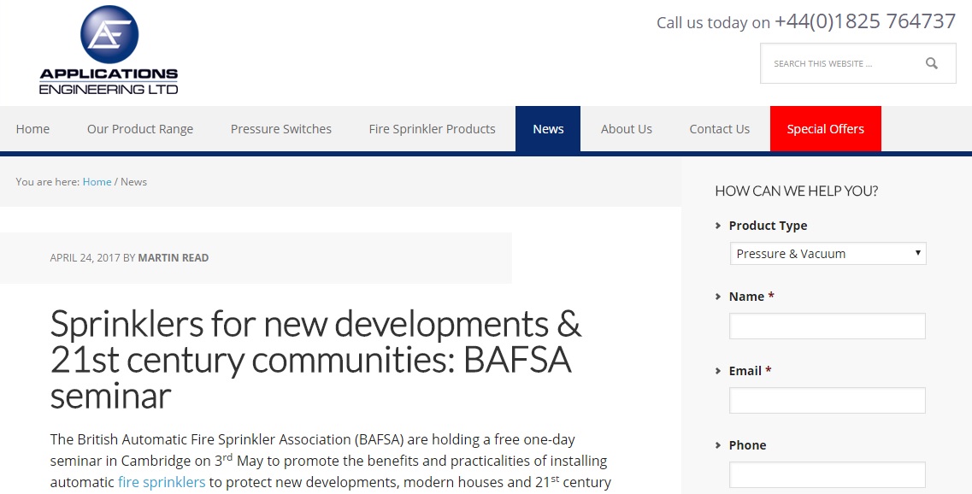
Task: Click into the Name input field
Action: [x=827, y=326]
